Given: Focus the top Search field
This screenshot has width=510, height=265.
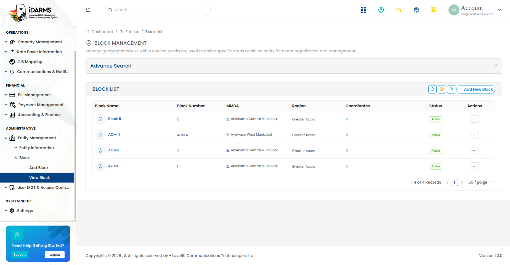Looking at the screenshot, I should coord(158,10).
